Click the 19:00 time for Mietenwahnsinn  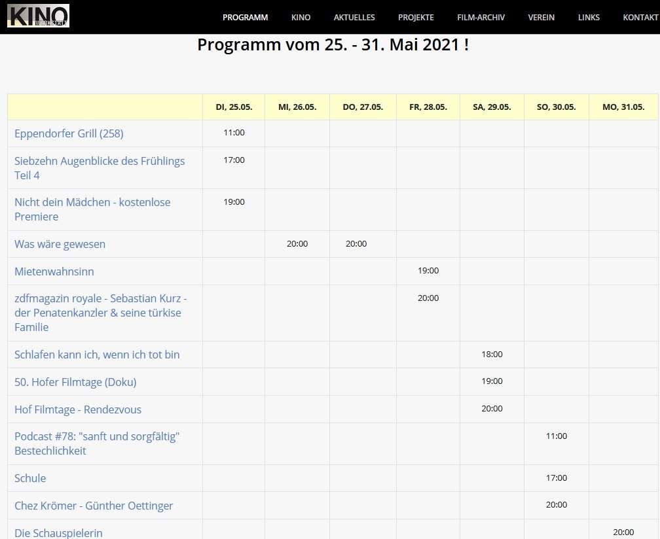[x=428, y=270]
